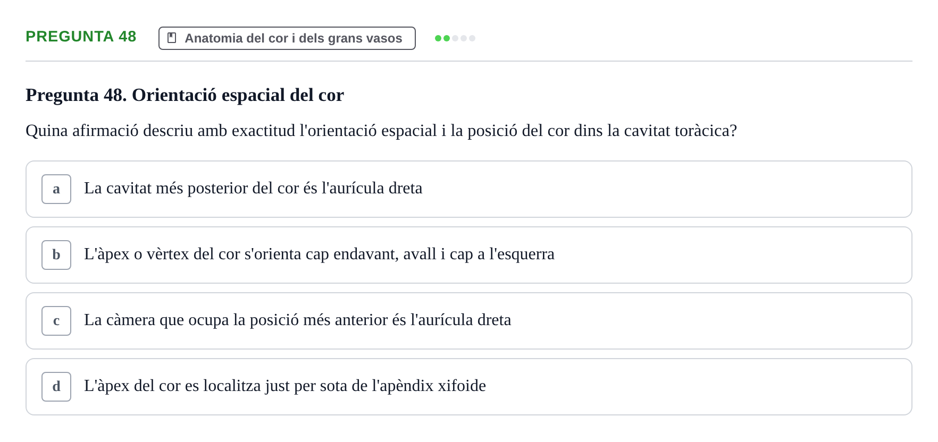Viewport: 938px width, 442px height.
Task: Click the second green difficulty dot
Action: tap(447, 38)
